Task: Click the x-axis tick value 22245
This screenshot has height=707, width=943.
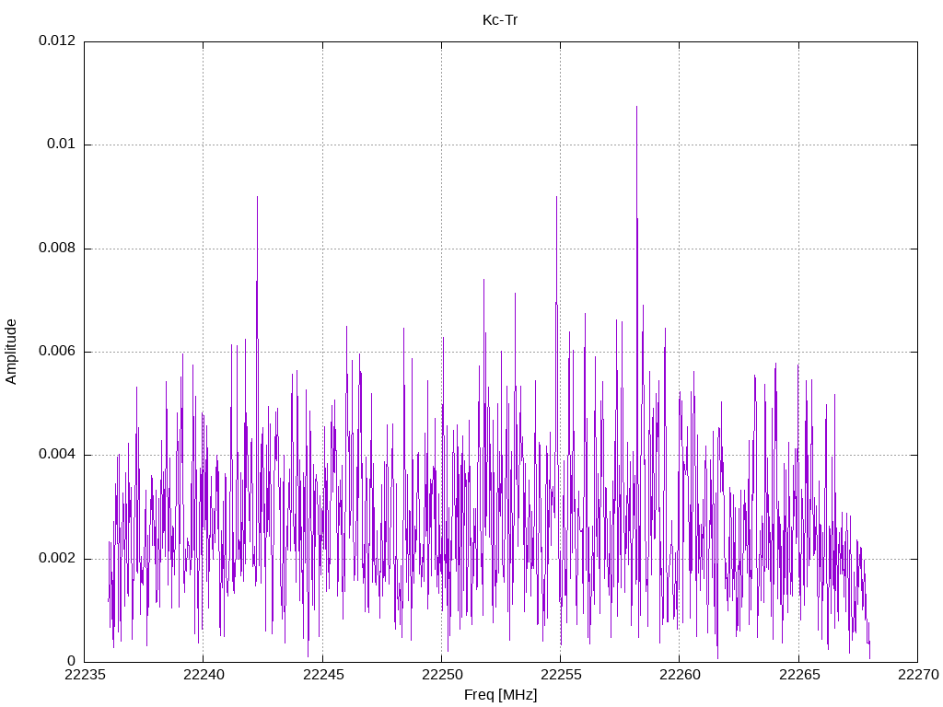Action: (x=323, y=675)
